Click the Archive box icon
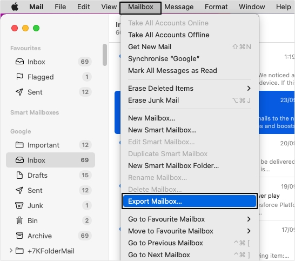 19,236
